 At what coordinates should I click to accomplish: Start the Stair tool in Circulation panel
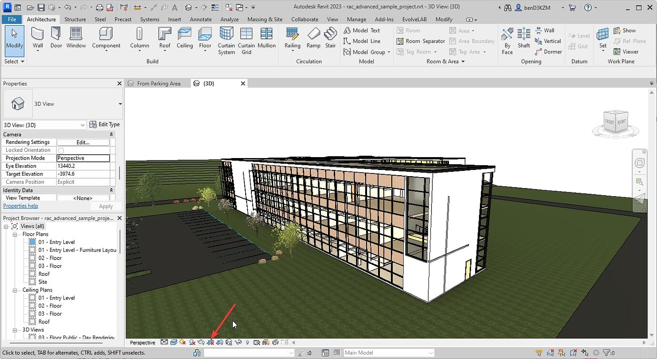(330, 37)
